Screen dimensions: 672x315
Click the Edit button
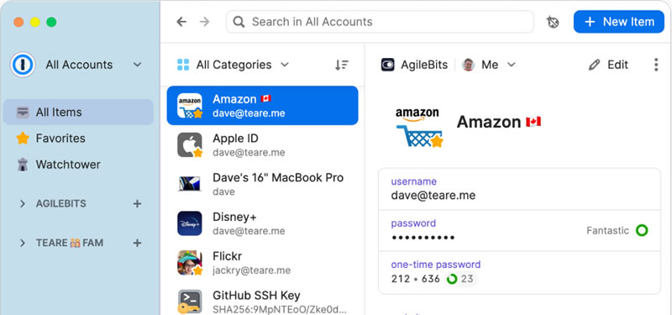coord(608,65)
